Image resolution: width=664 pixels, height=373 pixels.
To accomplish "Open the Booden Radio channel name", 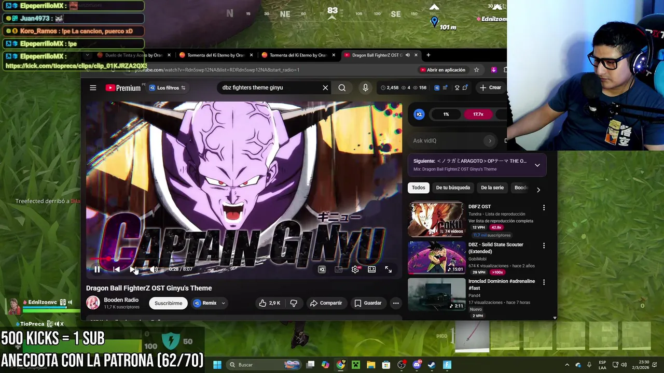I will coord(121,300).
